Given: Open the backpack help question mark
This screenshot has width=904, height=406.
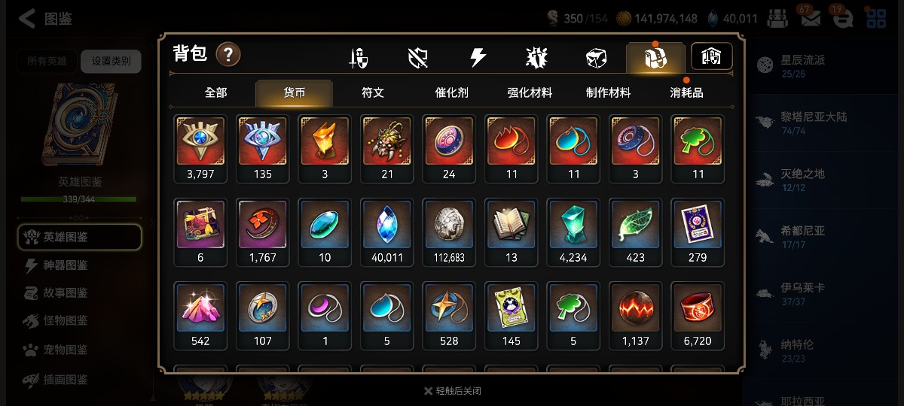Looking at the screenshot, I should click(x=228, y=54).
